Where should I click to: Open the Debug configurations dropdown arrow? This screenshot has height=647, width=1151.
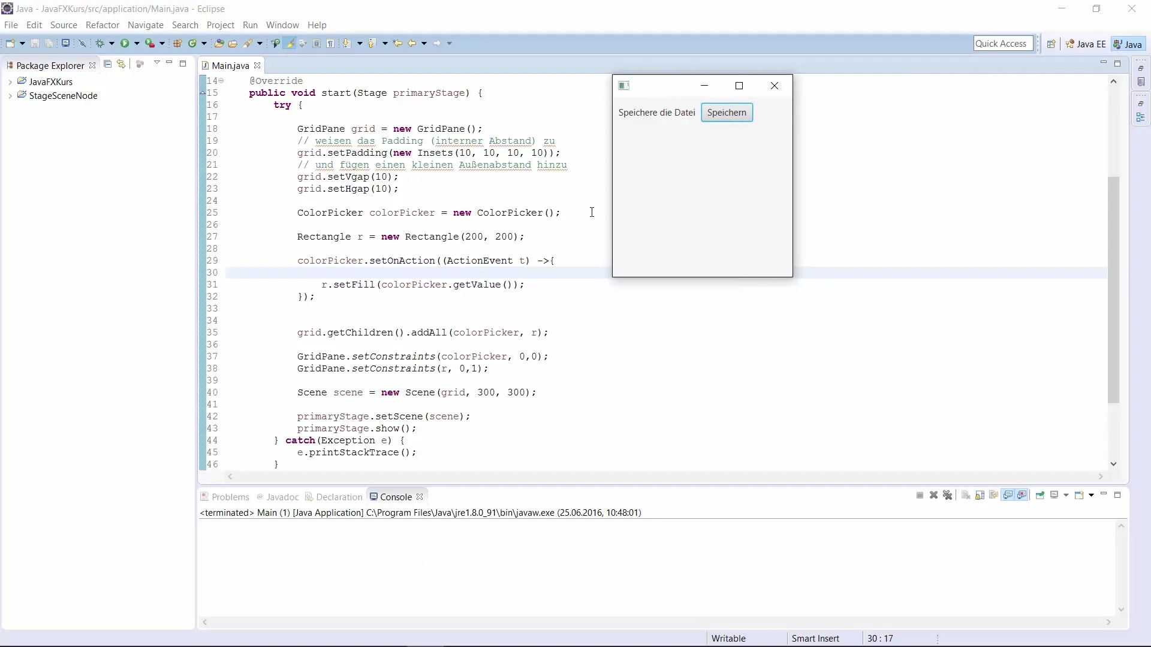[x=112, y=43]
